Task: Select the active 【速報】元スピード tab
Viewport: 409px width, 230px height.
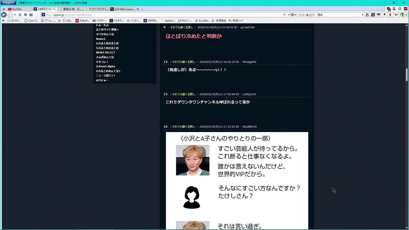Action: 45,9
